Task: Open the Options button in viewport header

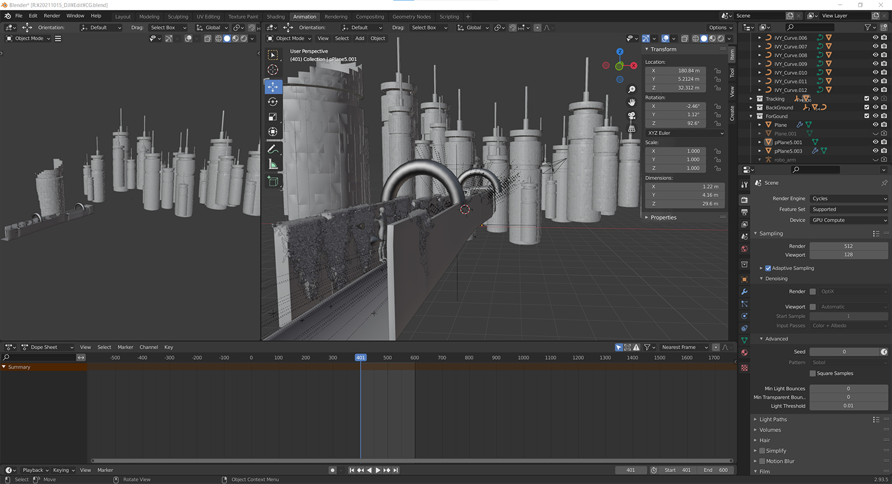Action: tap(720, 27)
